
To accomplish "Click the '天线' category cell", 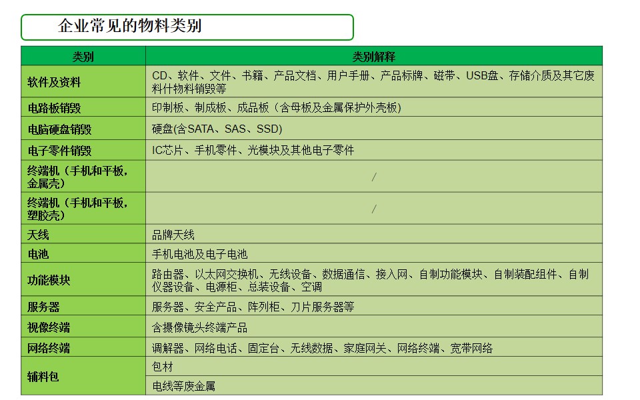I will [x=83, y=234].
